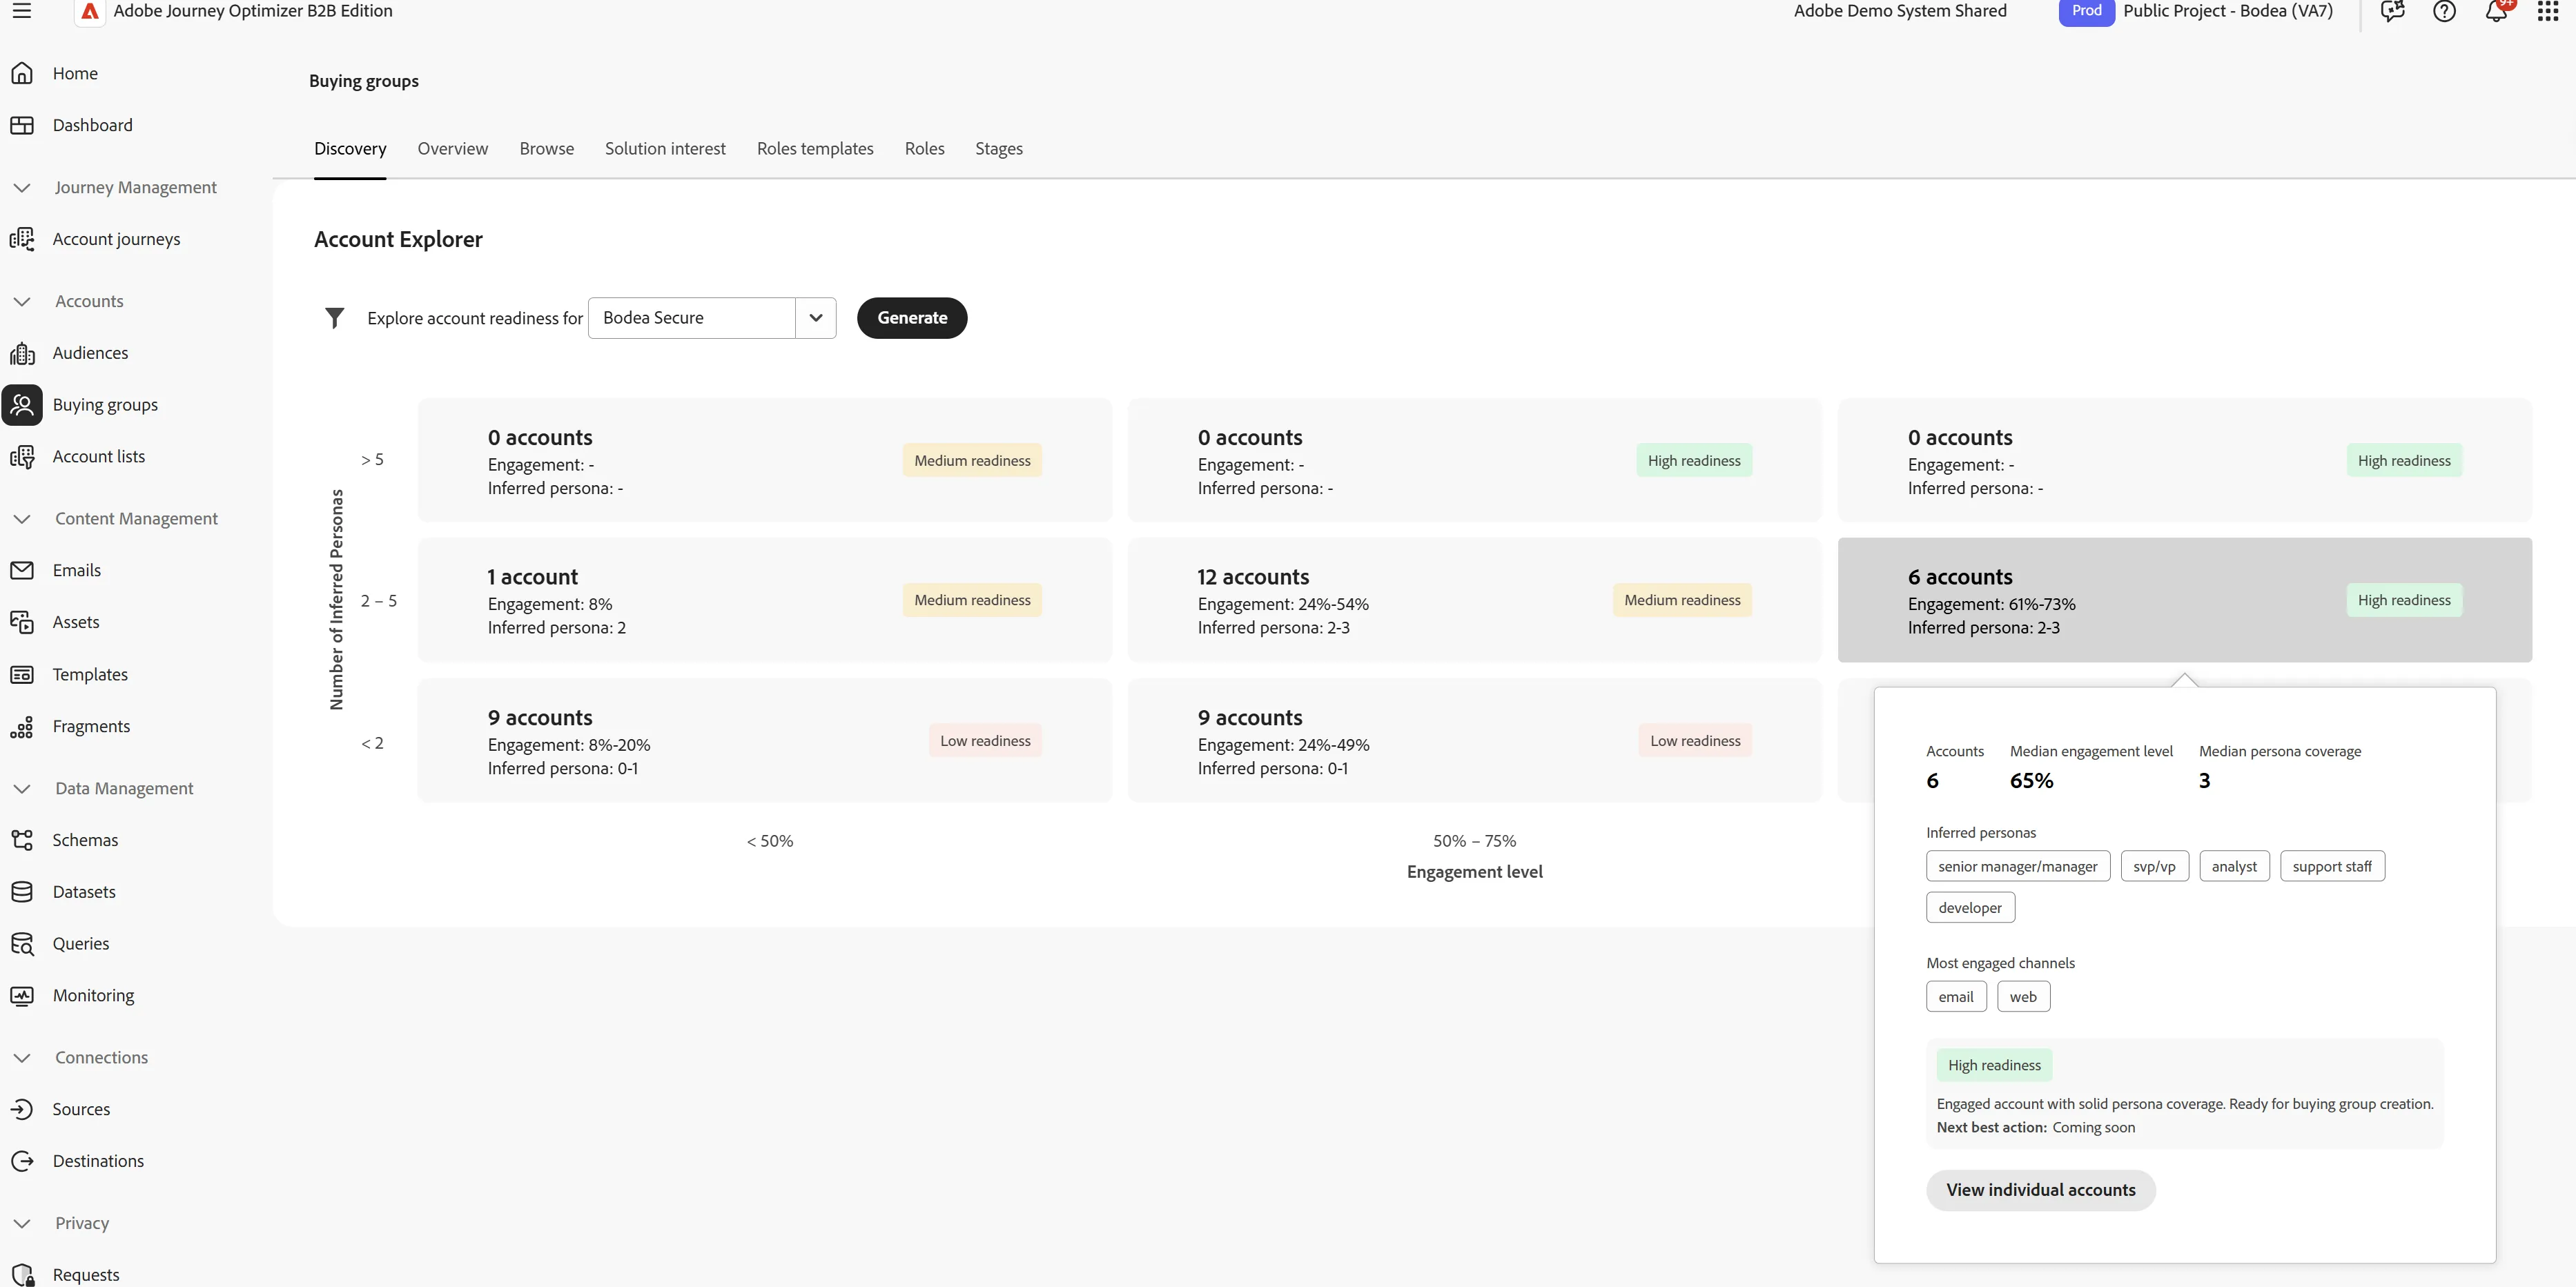
Task: Open the hamburger navigation menu
Action: [21, 11]
